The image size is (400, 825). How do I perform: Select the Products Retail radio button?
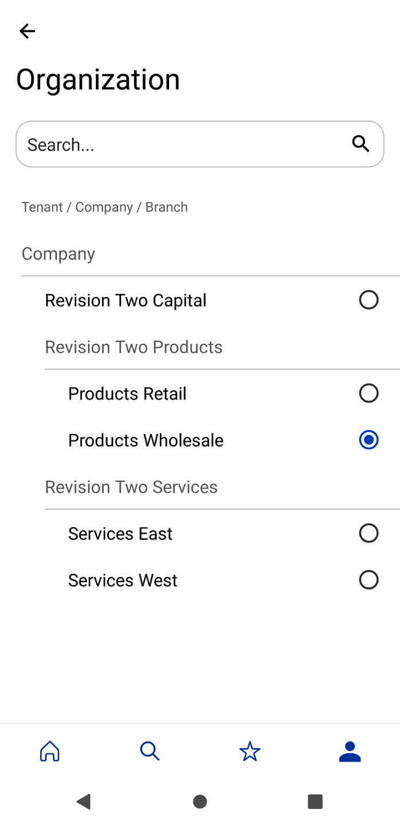[x=368, y=393]
